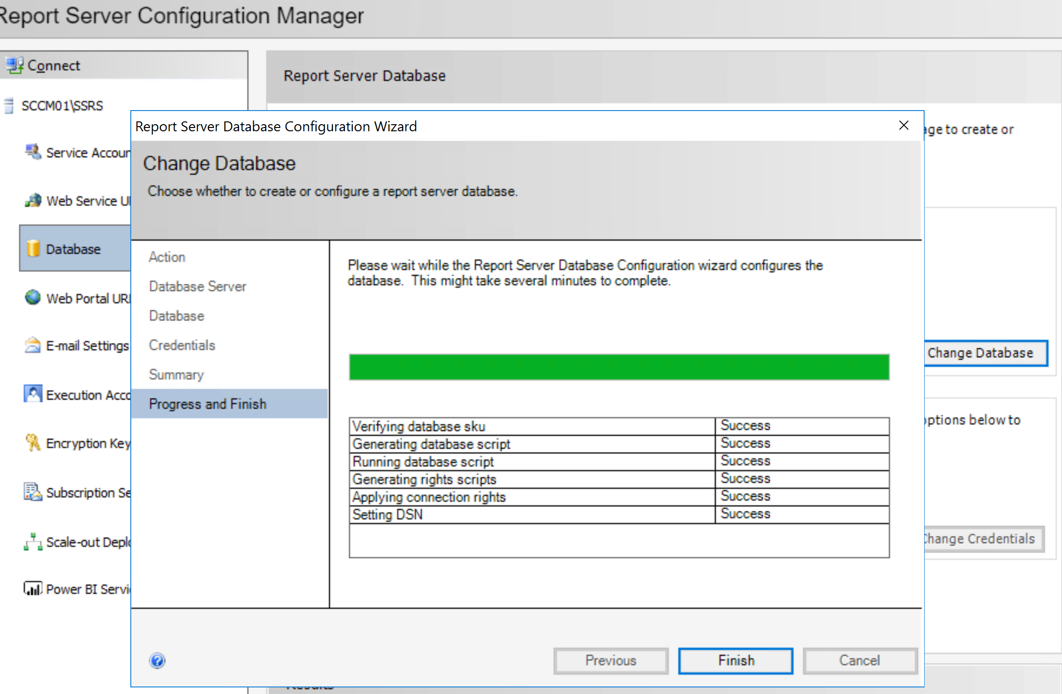Screen dimensions: 1062x694
Task: Open Service Account configuration
Action: point(80,152)
